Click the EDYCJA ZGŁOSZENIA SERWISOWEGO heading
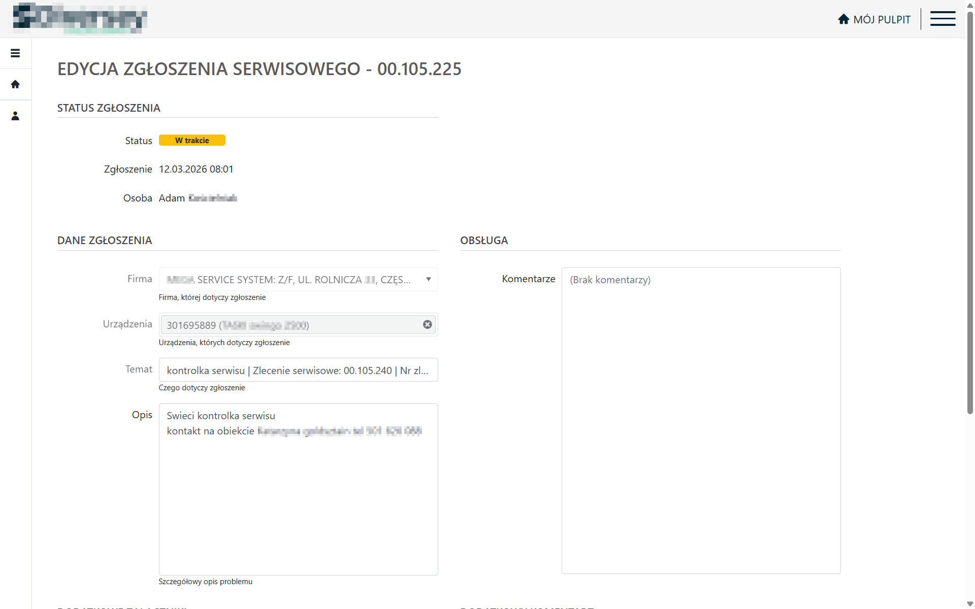The height and width of the screenshot is (609, 975). (259, 69)
